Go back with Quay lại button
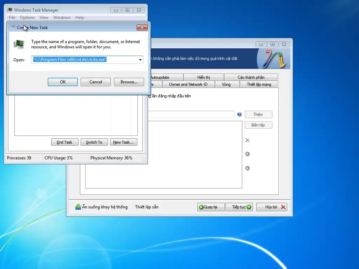359x269 pixels. [211, 207]
